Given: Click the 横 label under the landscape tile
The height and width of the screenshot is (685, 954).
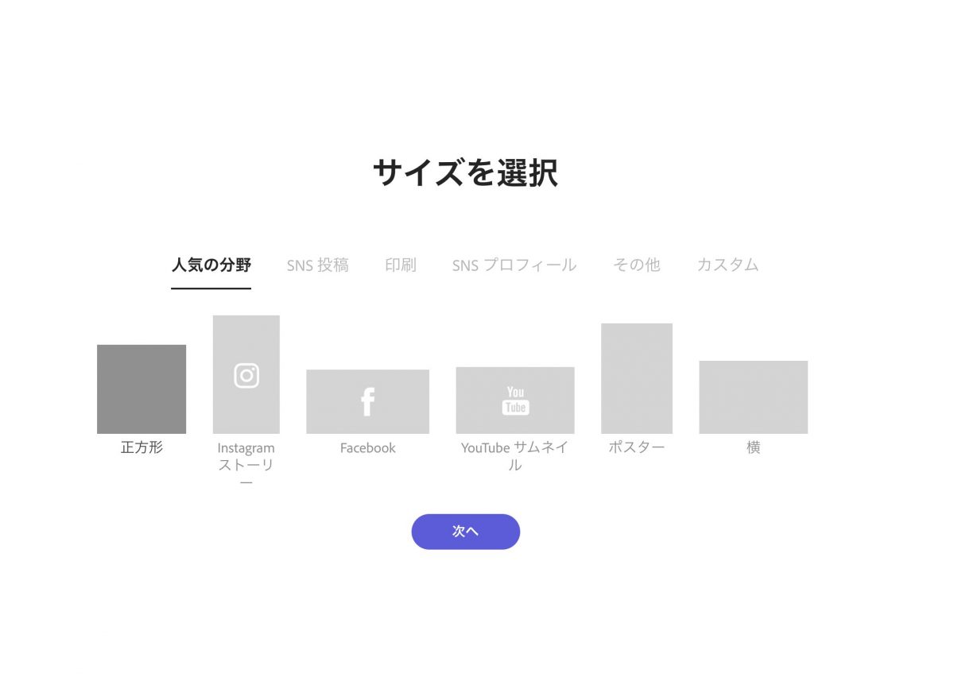Looking at the screenshot, I should [754, 447].
